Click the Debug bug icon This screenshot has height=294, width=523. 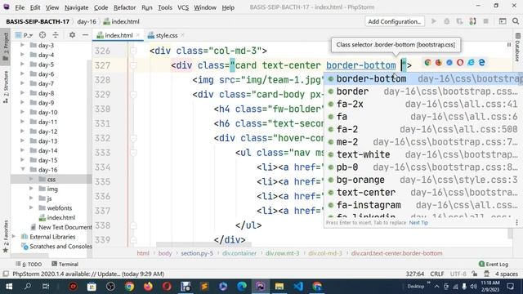447,21
